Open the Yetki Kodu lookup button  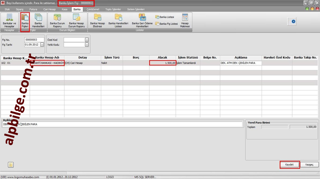[x=87, y=45]
